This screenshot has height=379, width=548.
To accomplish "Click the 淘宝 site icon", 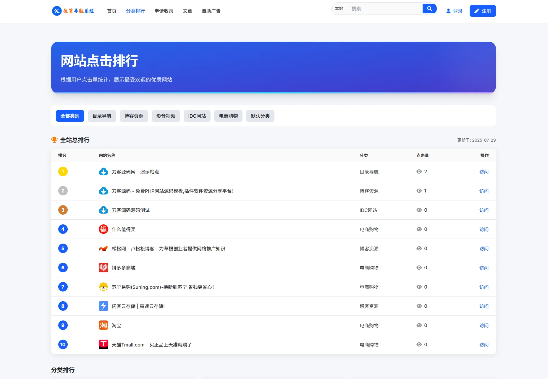I will pos(103,325).
